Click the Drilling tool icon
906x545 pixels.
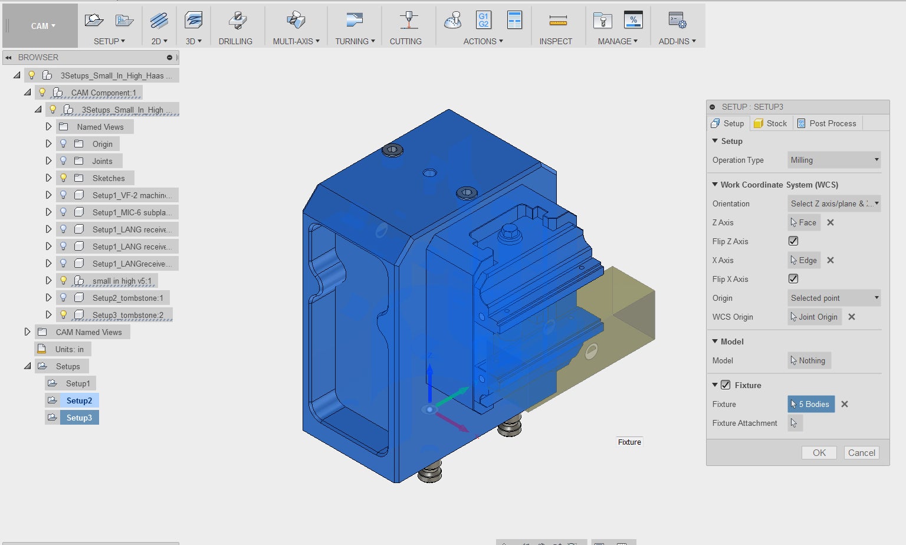pyautogui.click(x=237, y=21)
